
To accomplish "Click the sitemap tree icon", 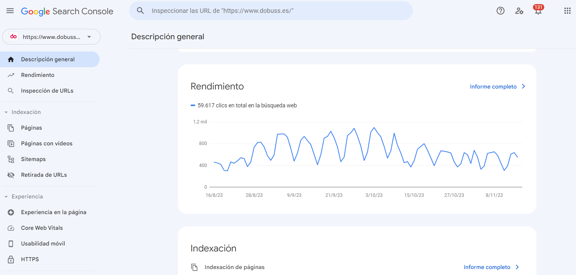I will (x=11, y=159).
